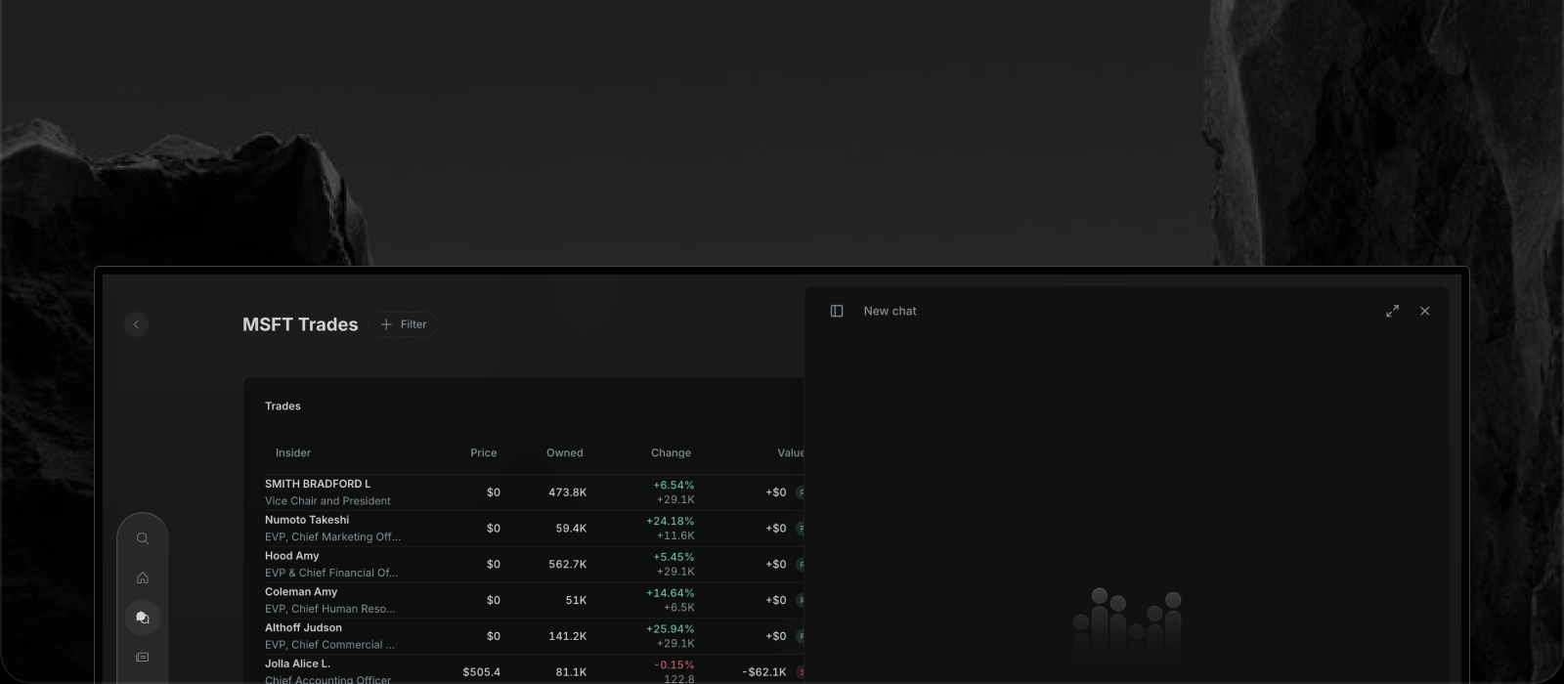Click the Vice Chair and President subtitle
1564x684 pixels.
coord(327,501)
